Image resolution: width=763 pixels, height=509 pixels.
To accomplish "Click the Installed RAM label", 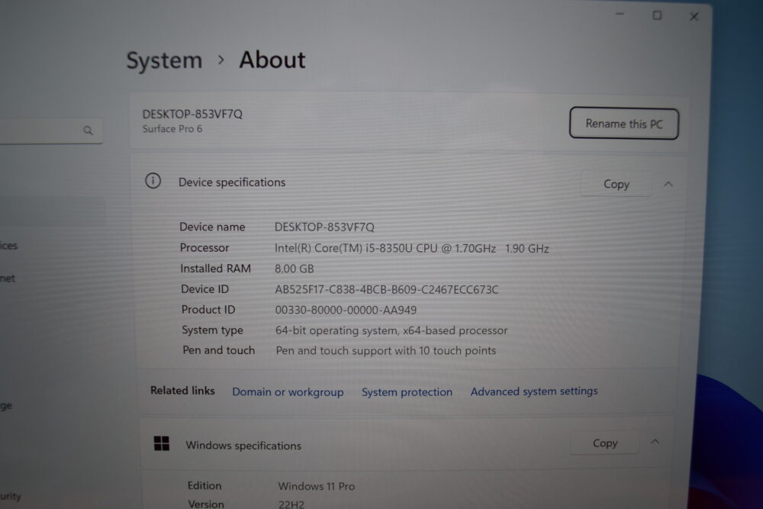I will (x=215, y=269).
